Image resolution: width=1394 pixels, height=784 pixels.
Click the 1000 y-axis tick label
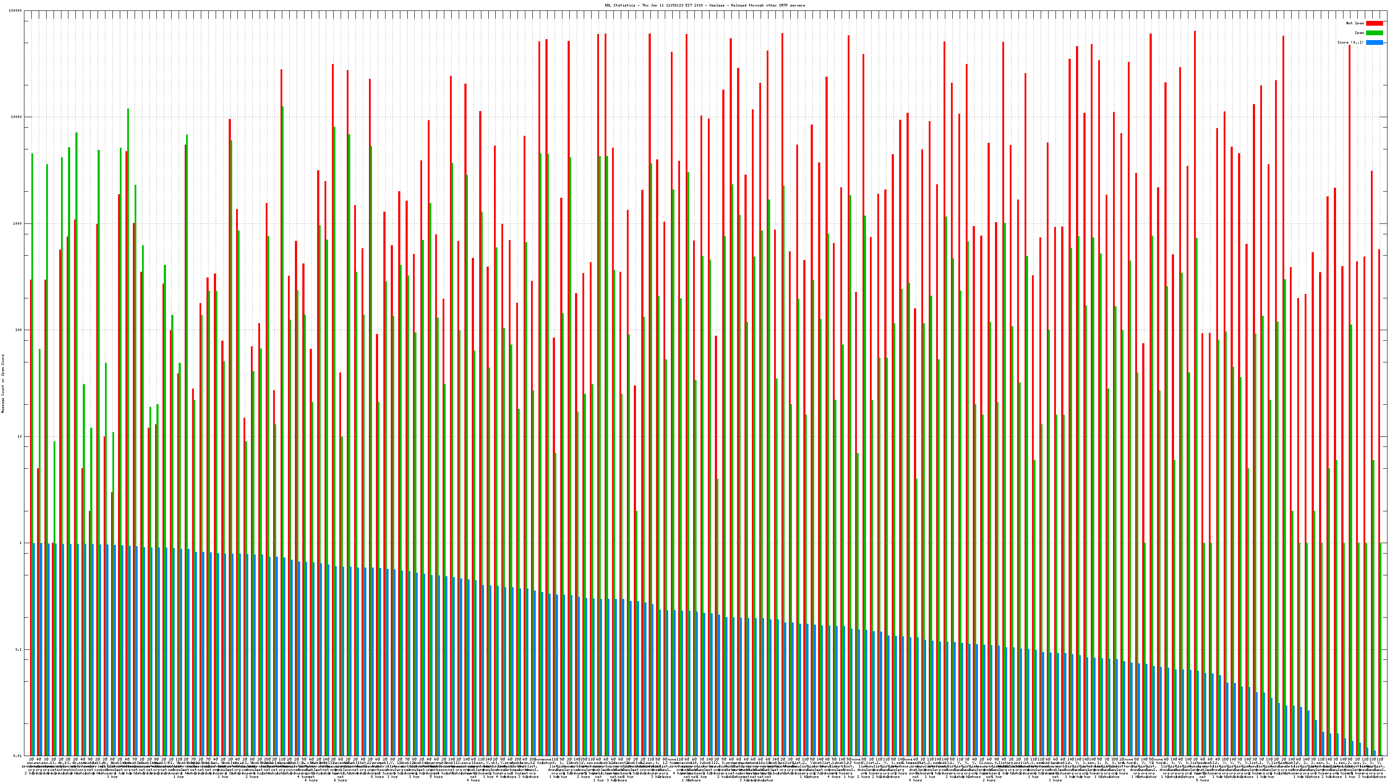[18, 224]
